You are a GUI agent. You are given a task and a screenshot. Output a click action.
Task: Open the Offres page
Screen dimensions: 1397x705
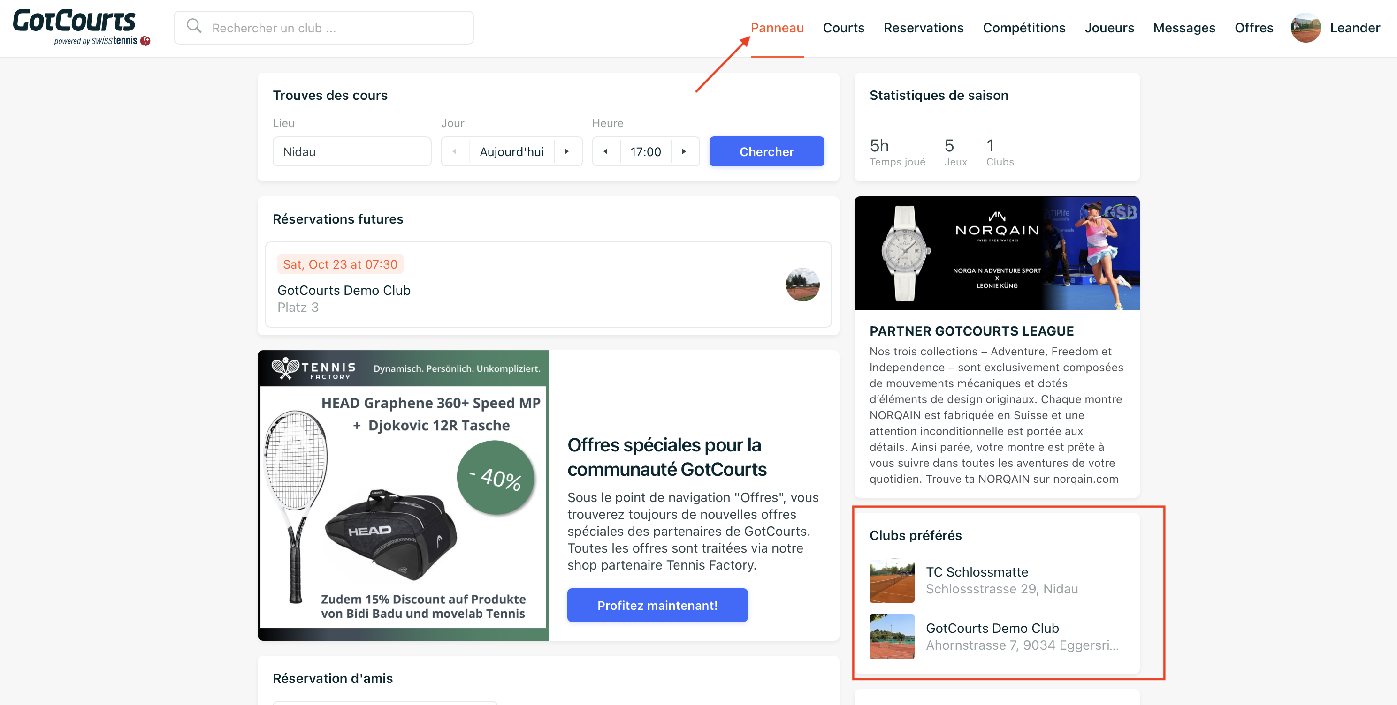1253,28
